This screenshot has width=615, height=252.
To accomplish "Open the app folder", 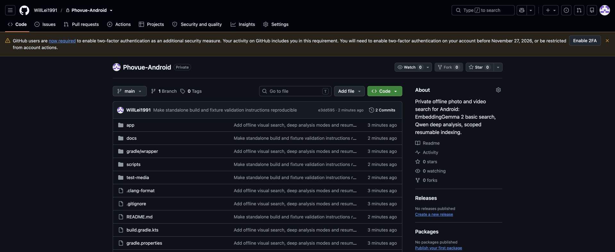I will (x=130, y=125).
